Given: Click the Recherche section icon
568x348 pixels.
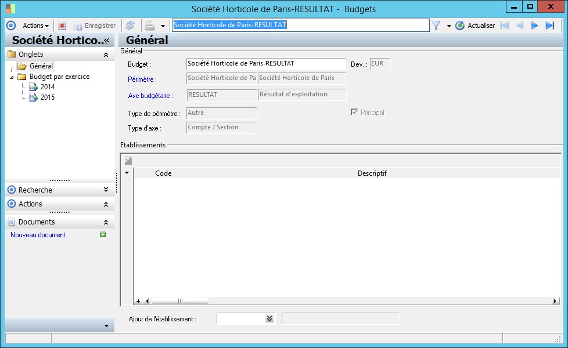Looking at the screenshot, I should [12, 190].
